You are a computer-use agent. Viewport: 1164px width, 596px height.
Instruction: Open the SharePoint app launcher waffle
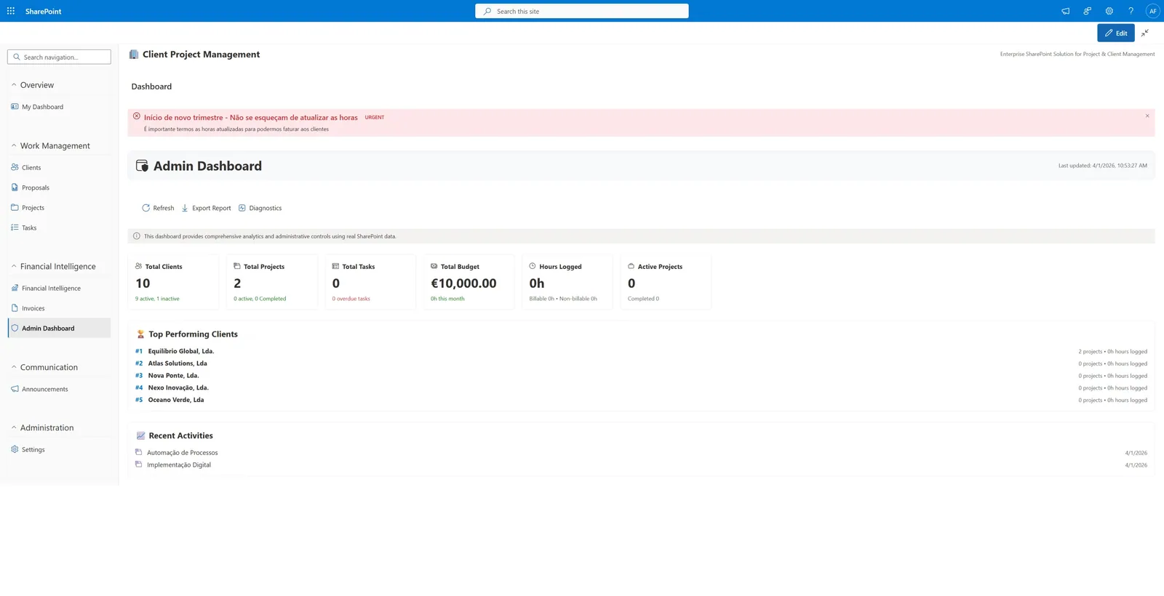11,11
